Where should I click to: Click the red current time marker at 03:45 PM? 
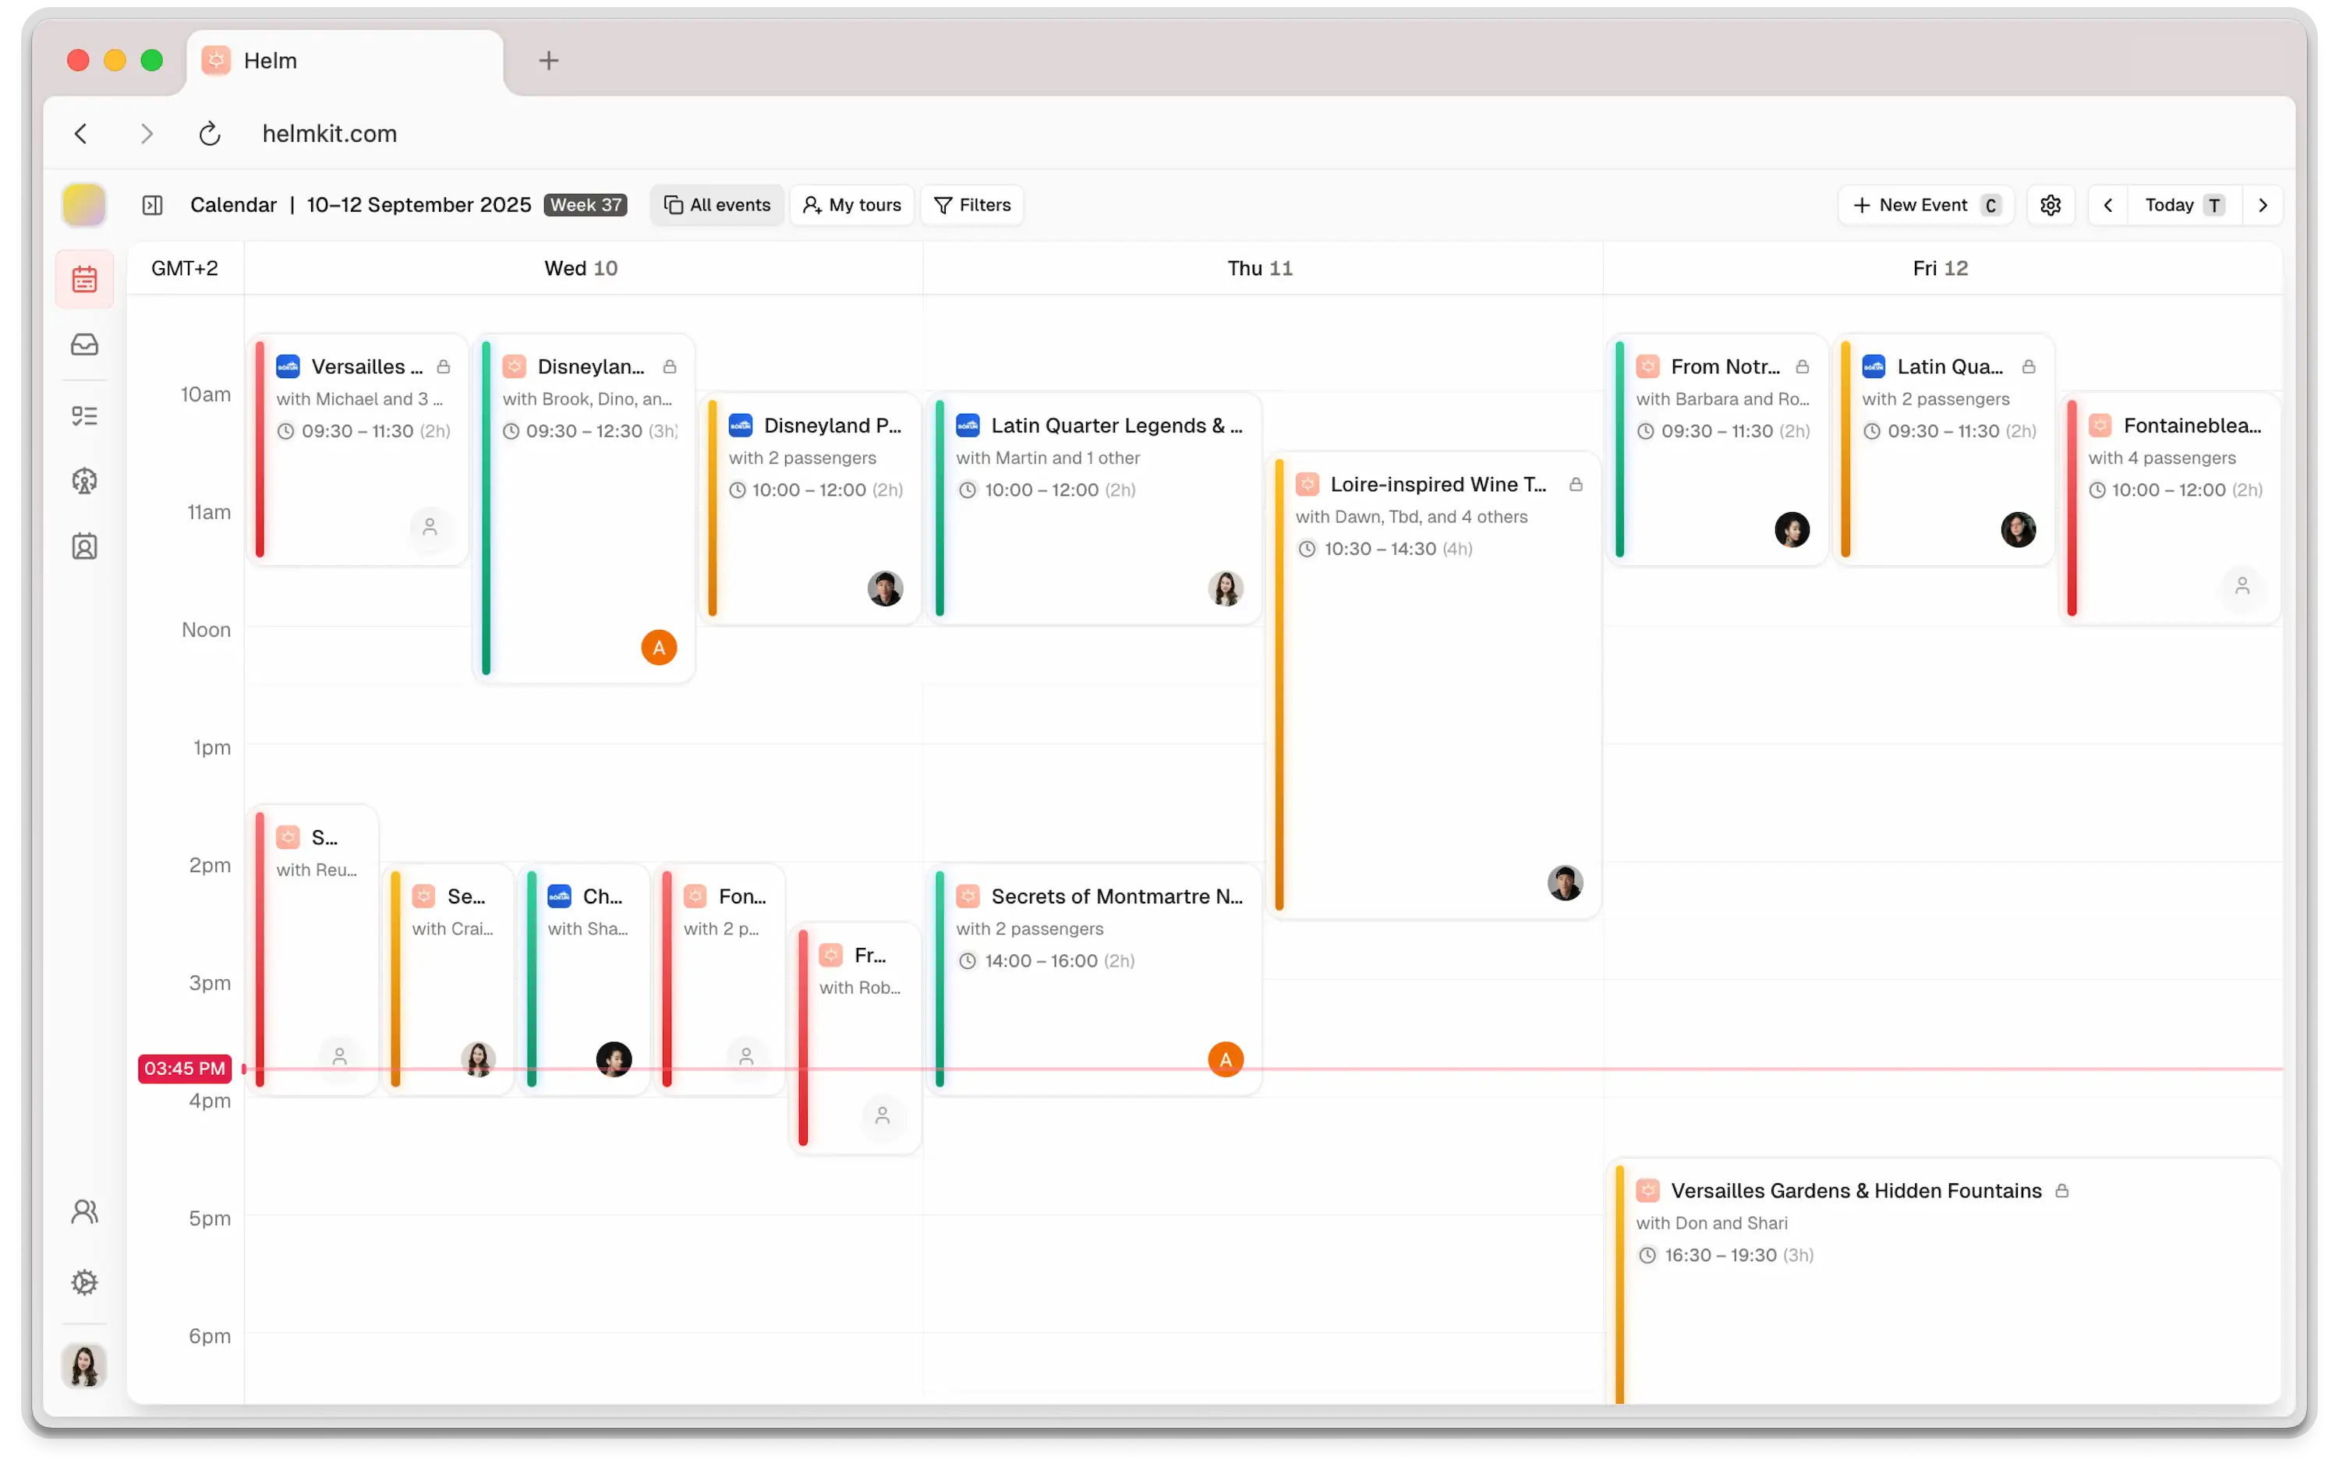click(x=183, y=1068)
